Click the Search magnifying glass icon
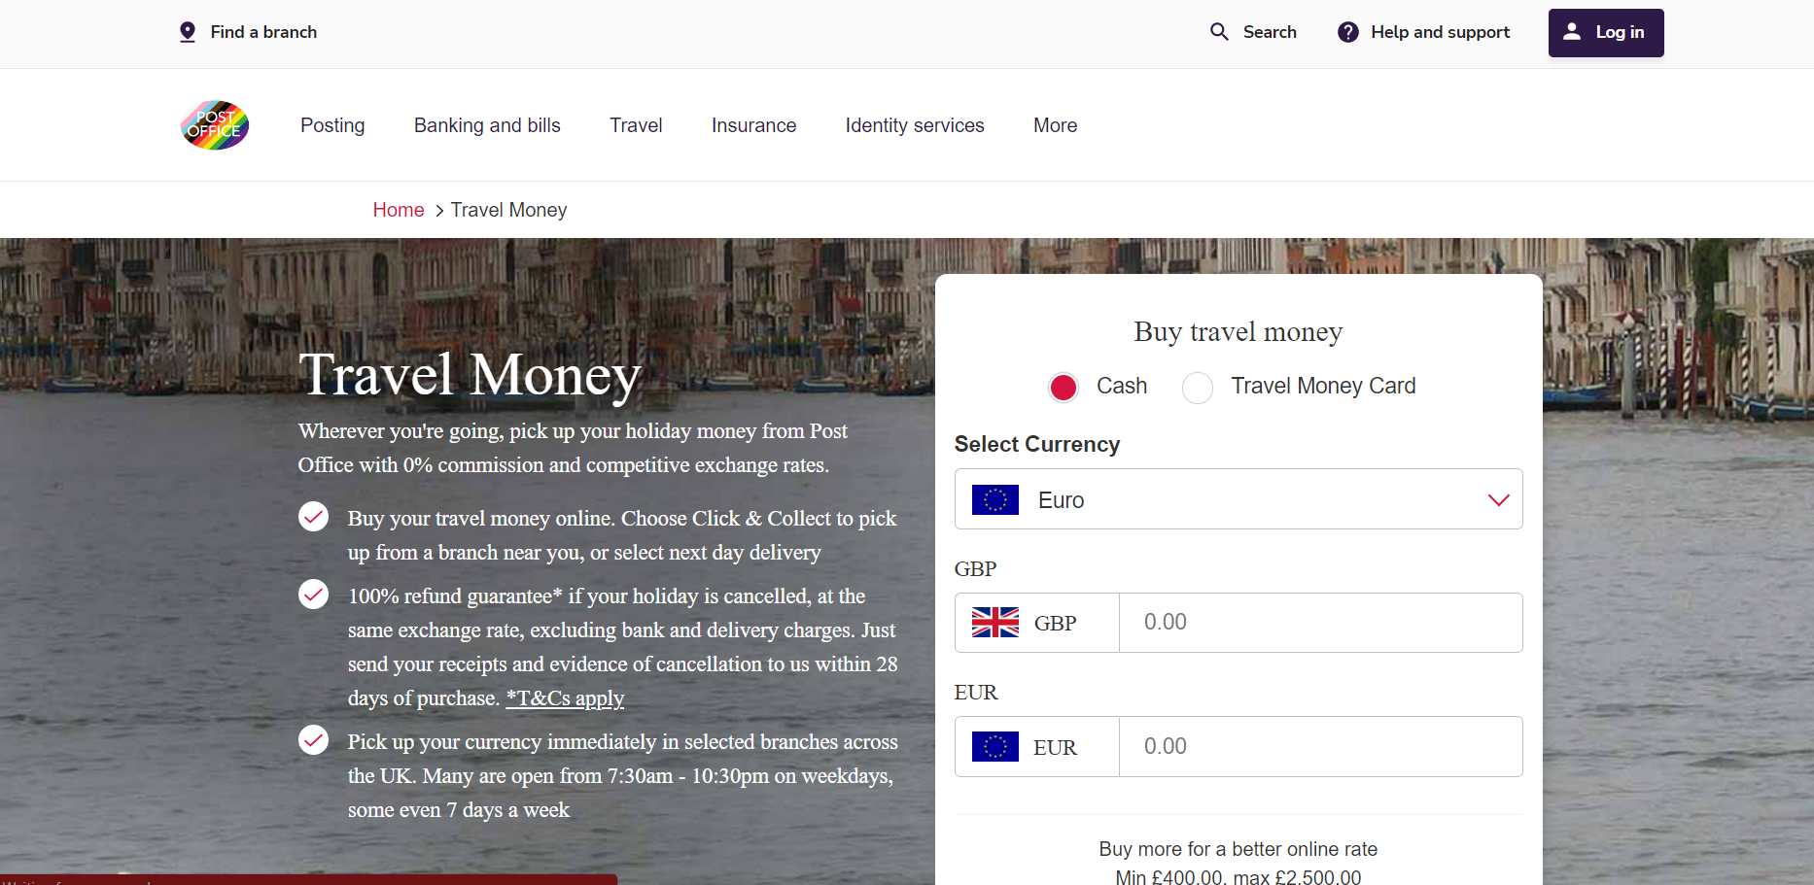Image resolution: width=1814 pixels, height=885 pixels. click(1219, 32)
